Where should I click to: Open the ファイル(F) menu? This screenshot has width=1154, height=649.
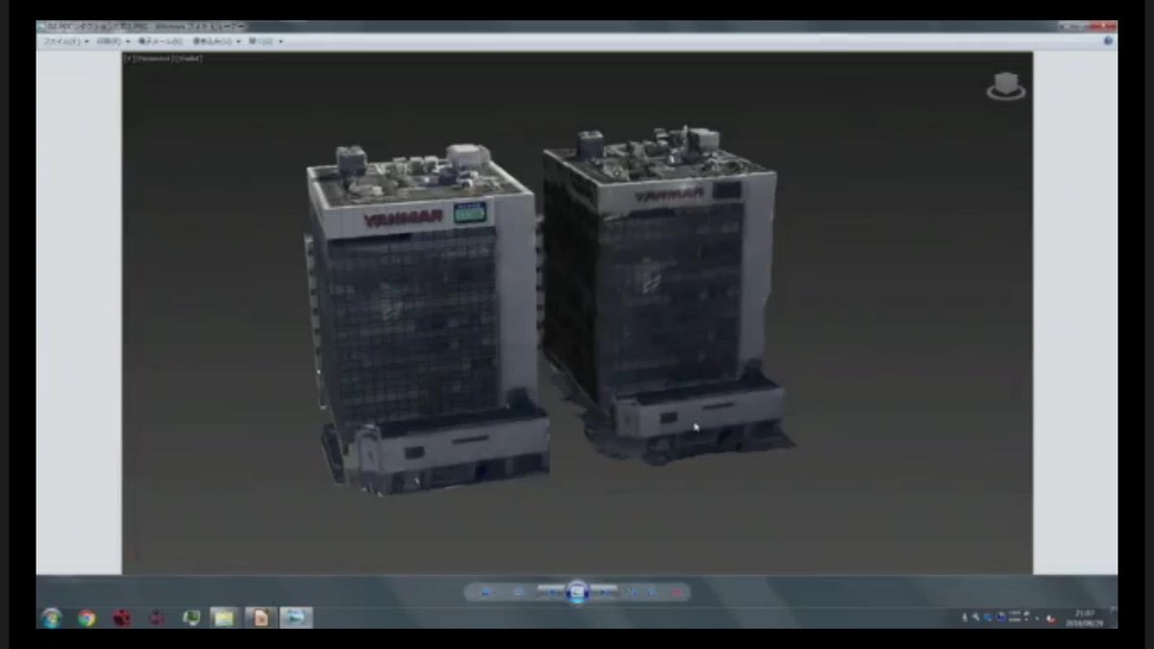pyautogui.click(x=64, y=41)
